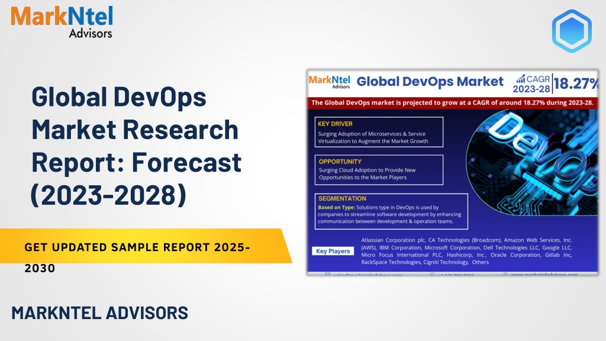Click the 'OPPORTUNITY' box heading

tap(340, 162)
